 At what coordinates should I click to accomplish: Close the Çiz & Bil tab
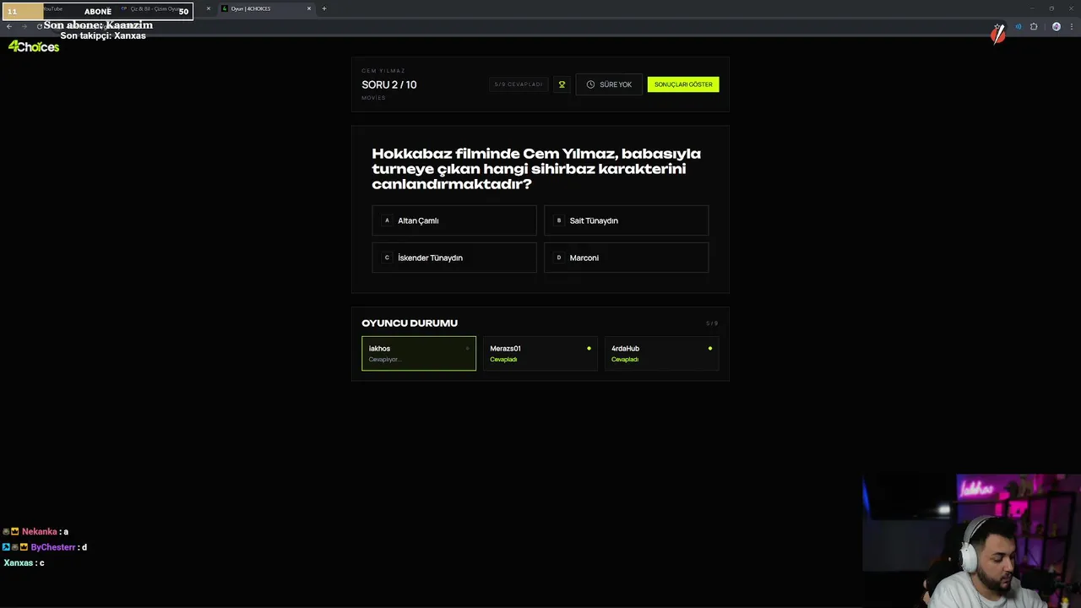[x=209, y=8]
